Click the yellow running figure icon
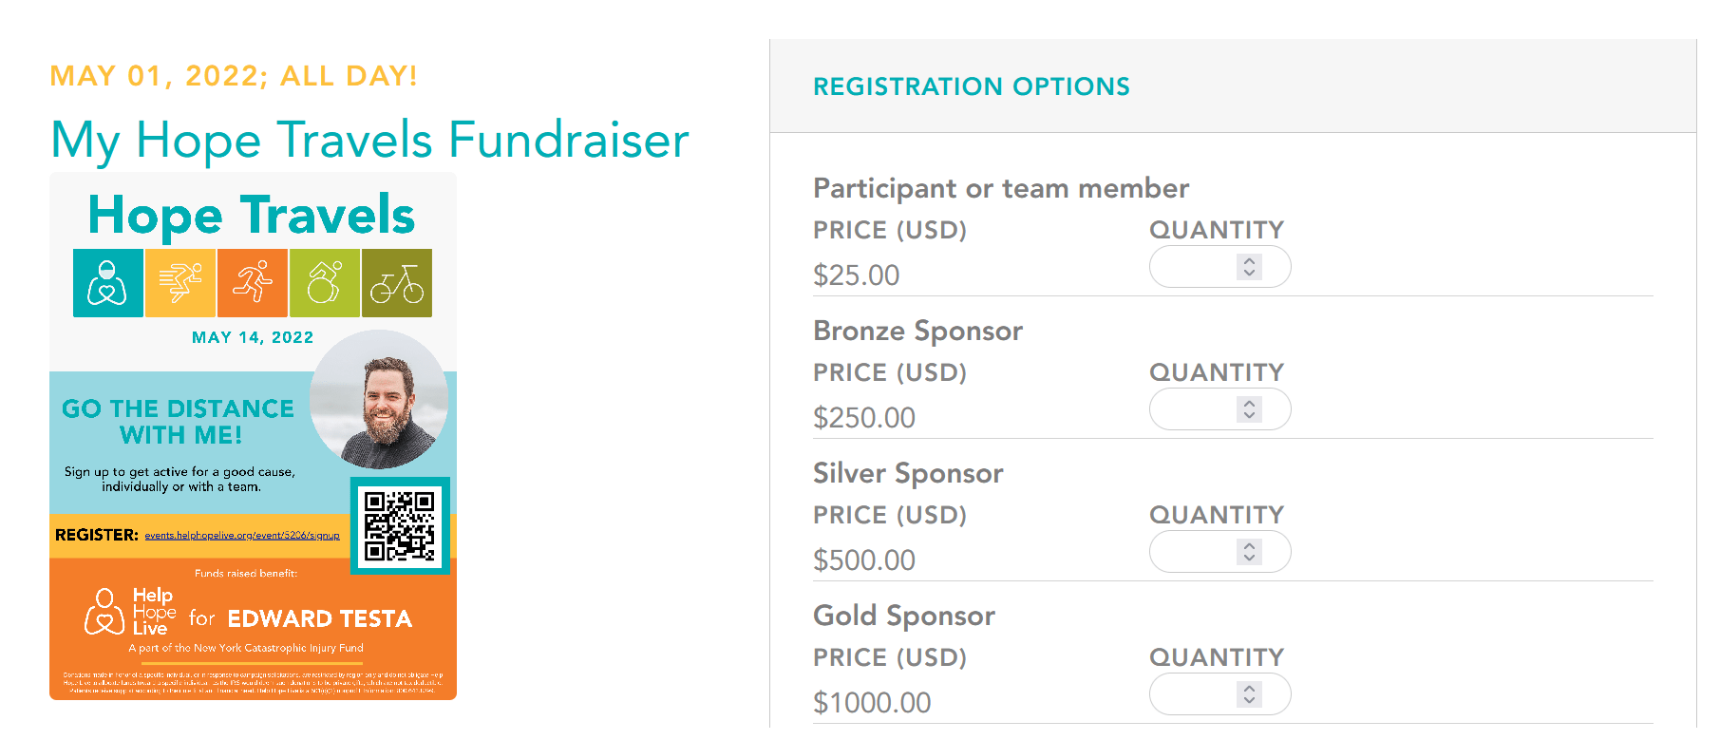Screen dimensions: 1720x740 (x=180, y=283)
